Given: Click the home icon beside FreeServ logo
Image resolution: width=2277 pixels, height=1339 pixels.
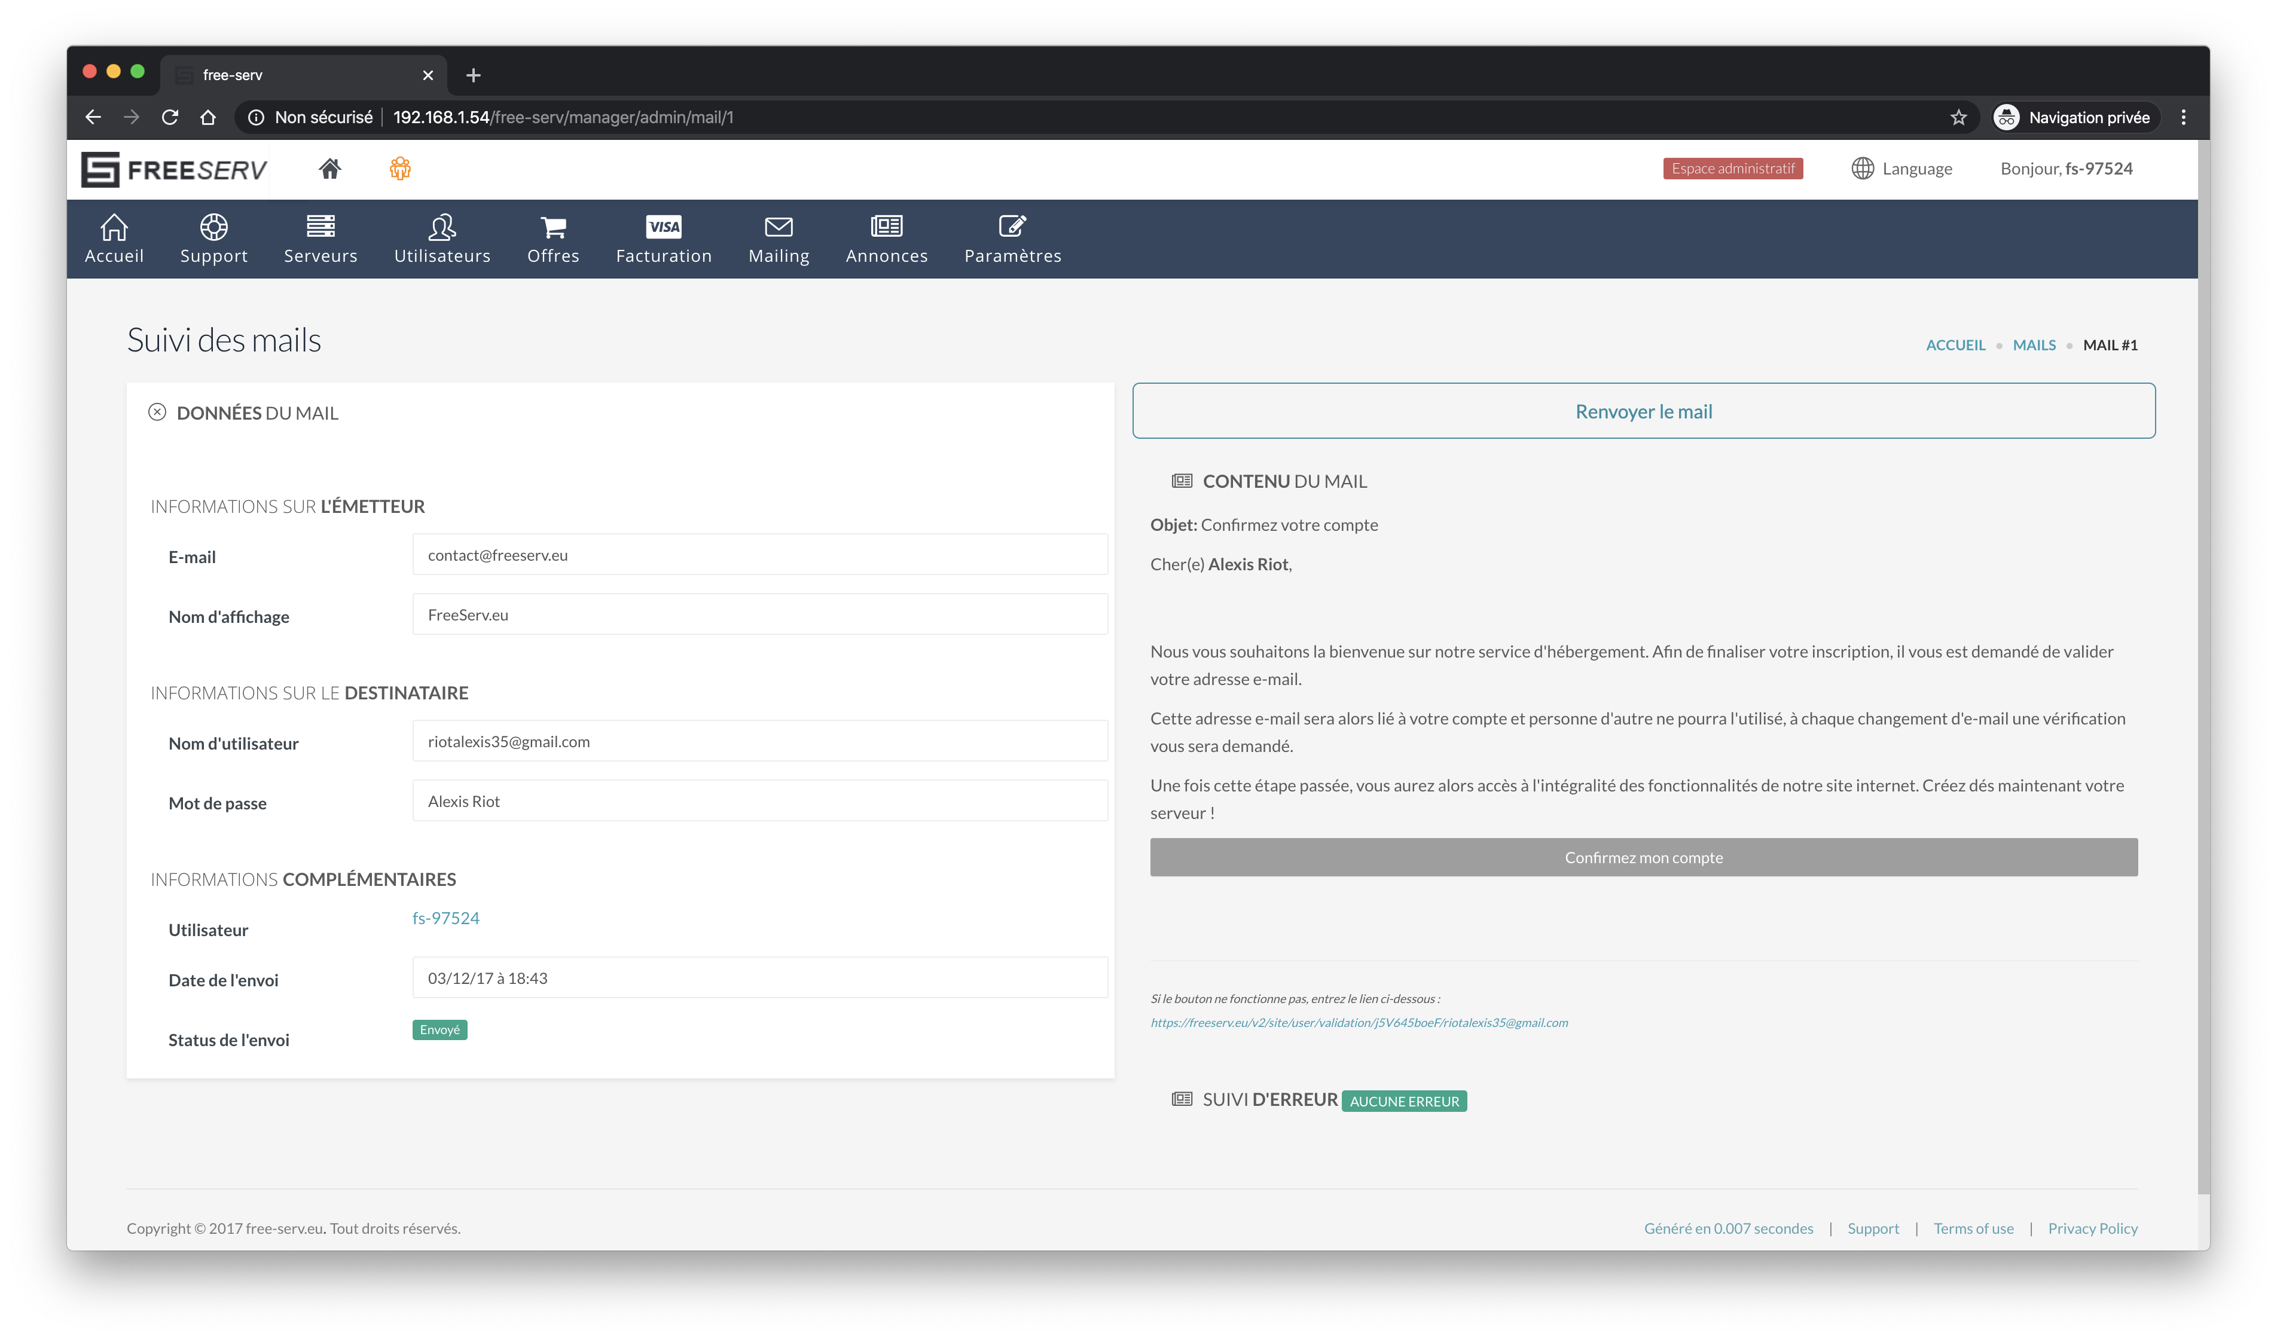Looking at the screenshot, I should [x=330, y=169].
